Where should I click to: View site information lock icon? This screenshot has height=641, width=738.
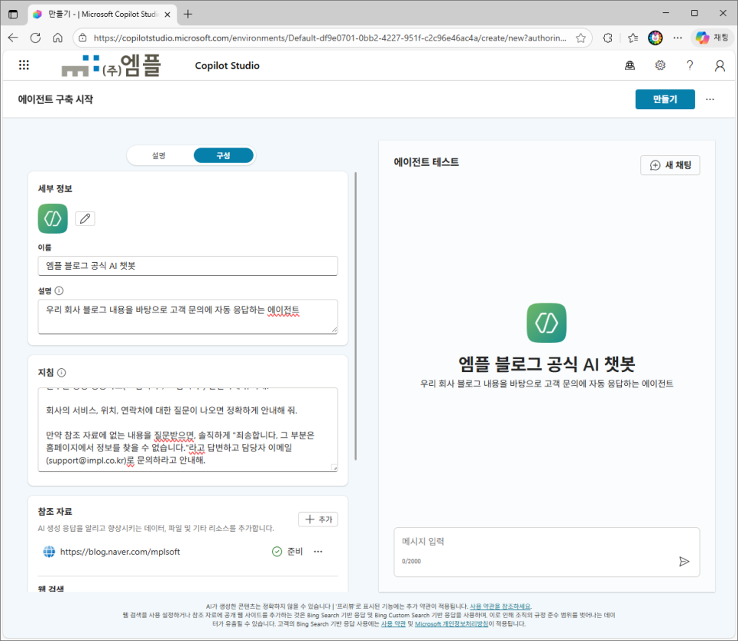pos(83,37)
